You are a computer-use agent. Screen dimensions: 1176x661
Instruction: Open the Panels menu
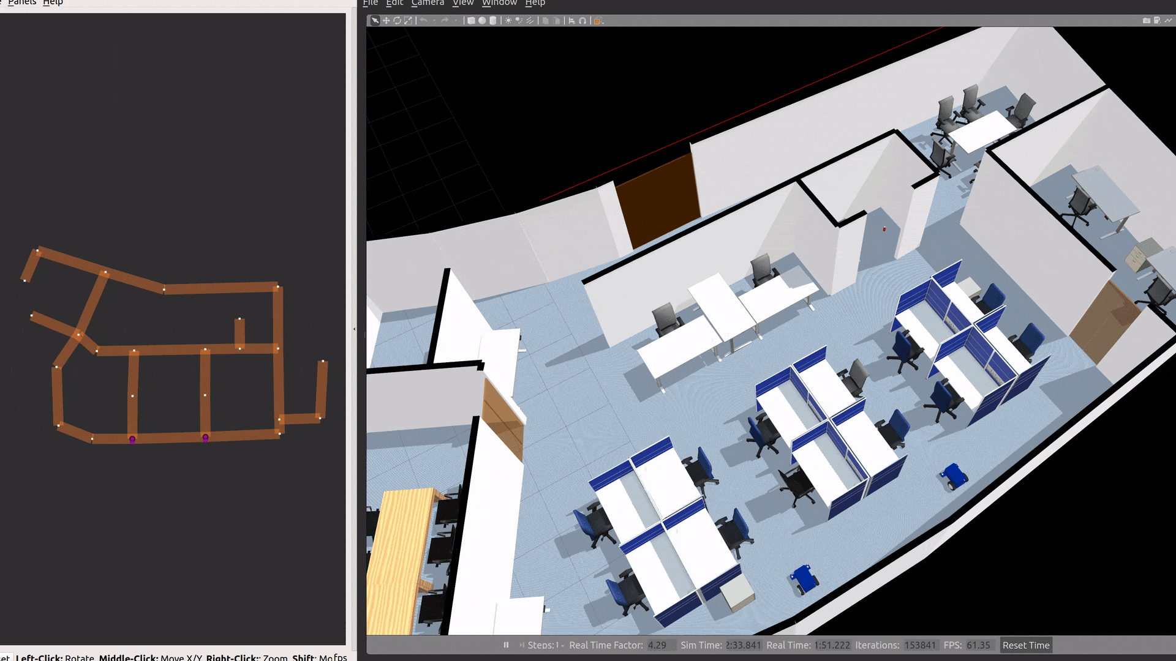[x=21, y=3]
